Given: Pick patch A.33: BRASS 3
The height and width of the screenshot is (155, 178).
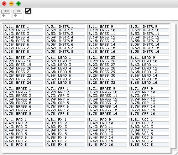Looking at the screenshot, I should [23, 96].
